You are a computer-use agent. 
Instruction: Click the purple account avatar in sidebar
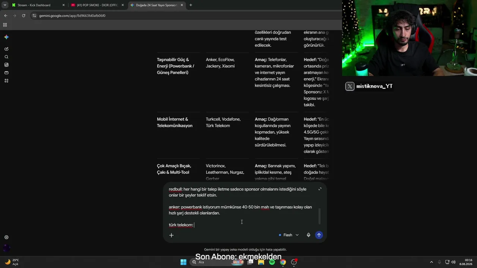(6, 248)
